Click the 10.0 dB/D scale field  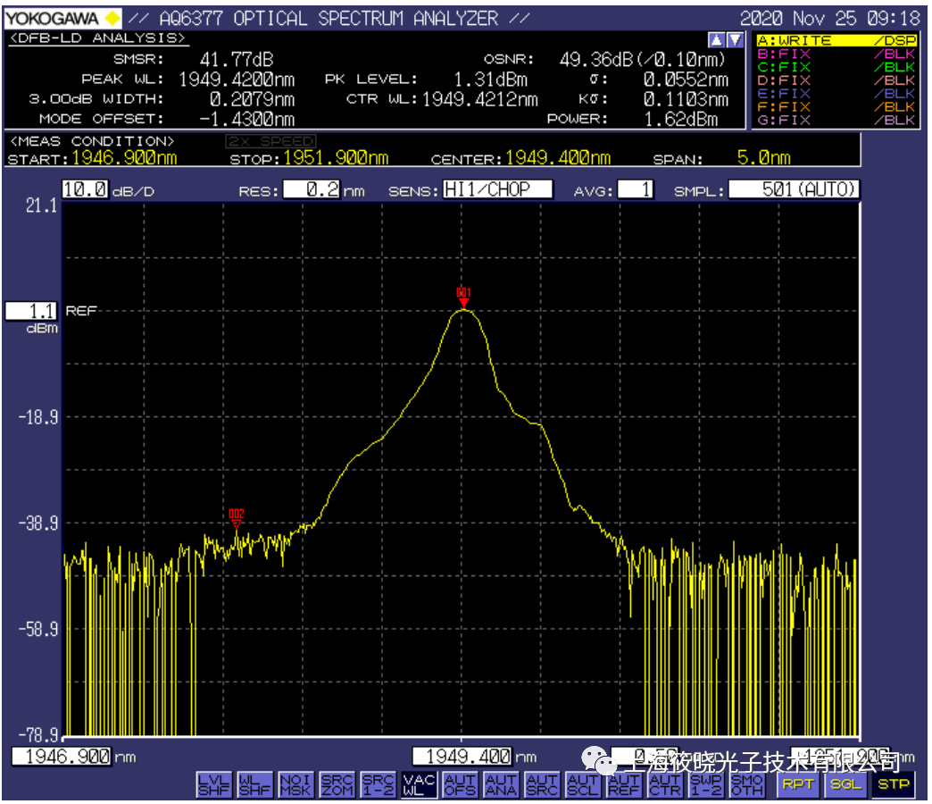coord(86,189)
